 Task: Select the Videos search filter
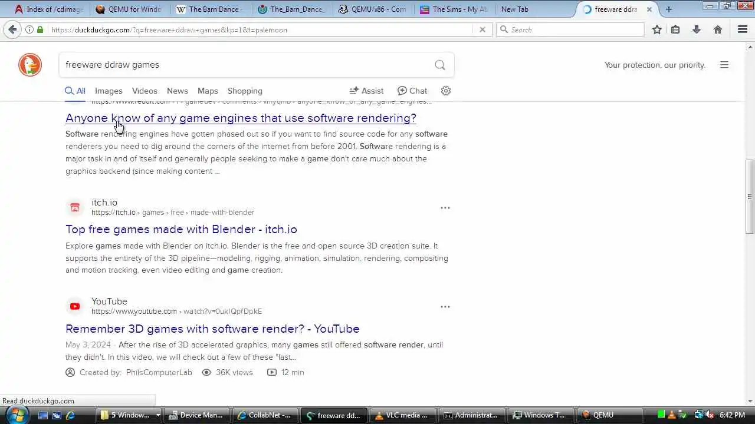coord(145,91)
